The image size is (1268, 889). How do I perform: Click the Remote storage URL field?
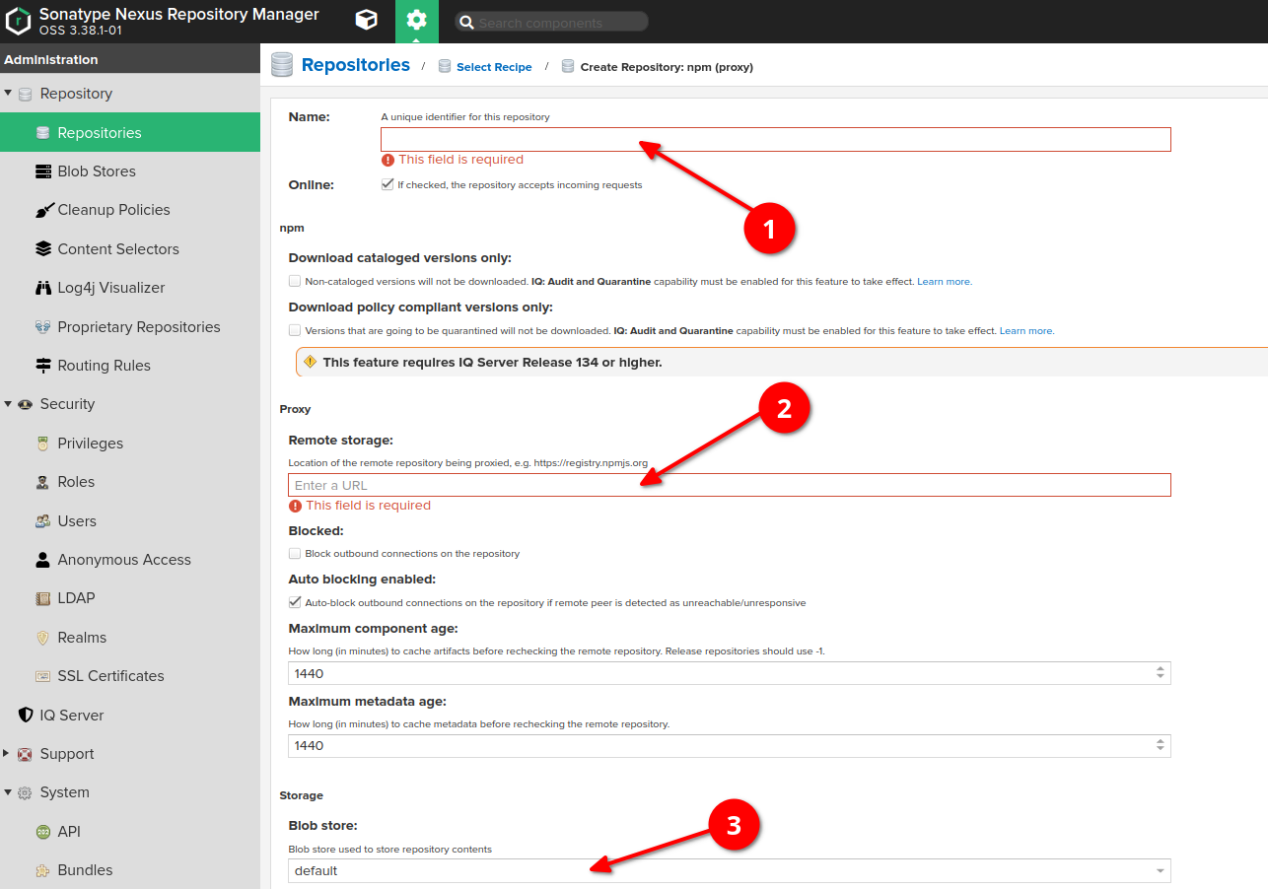[x=730, y=485]
